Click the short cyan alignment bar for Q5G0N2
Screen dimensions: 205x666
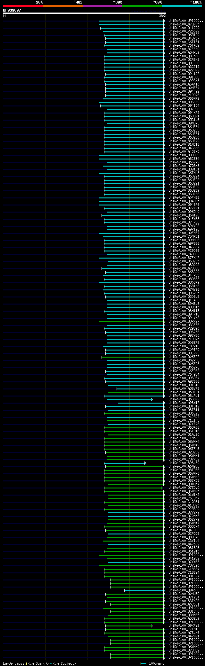(130, 399)
